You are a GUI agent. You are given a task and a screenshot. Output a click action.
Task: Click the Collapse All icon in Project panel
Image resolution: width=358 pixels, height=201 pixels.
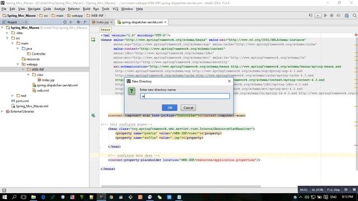tap(71, 22)
